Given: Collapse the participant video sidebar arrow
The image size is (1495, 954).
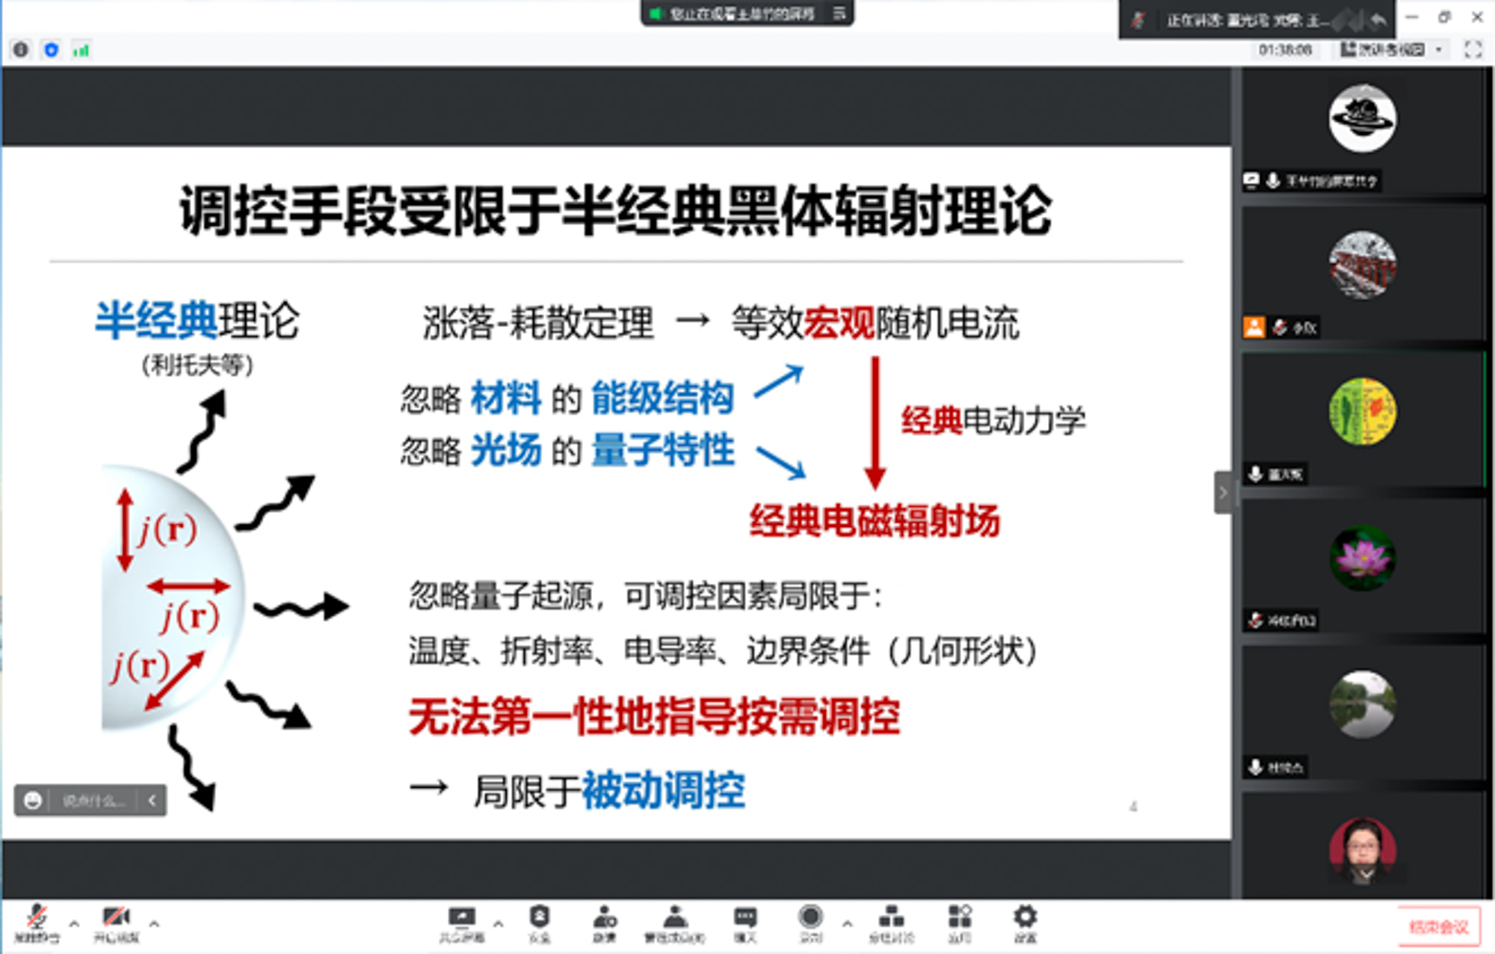Looking at the screenshot, I should (1223, 492).
